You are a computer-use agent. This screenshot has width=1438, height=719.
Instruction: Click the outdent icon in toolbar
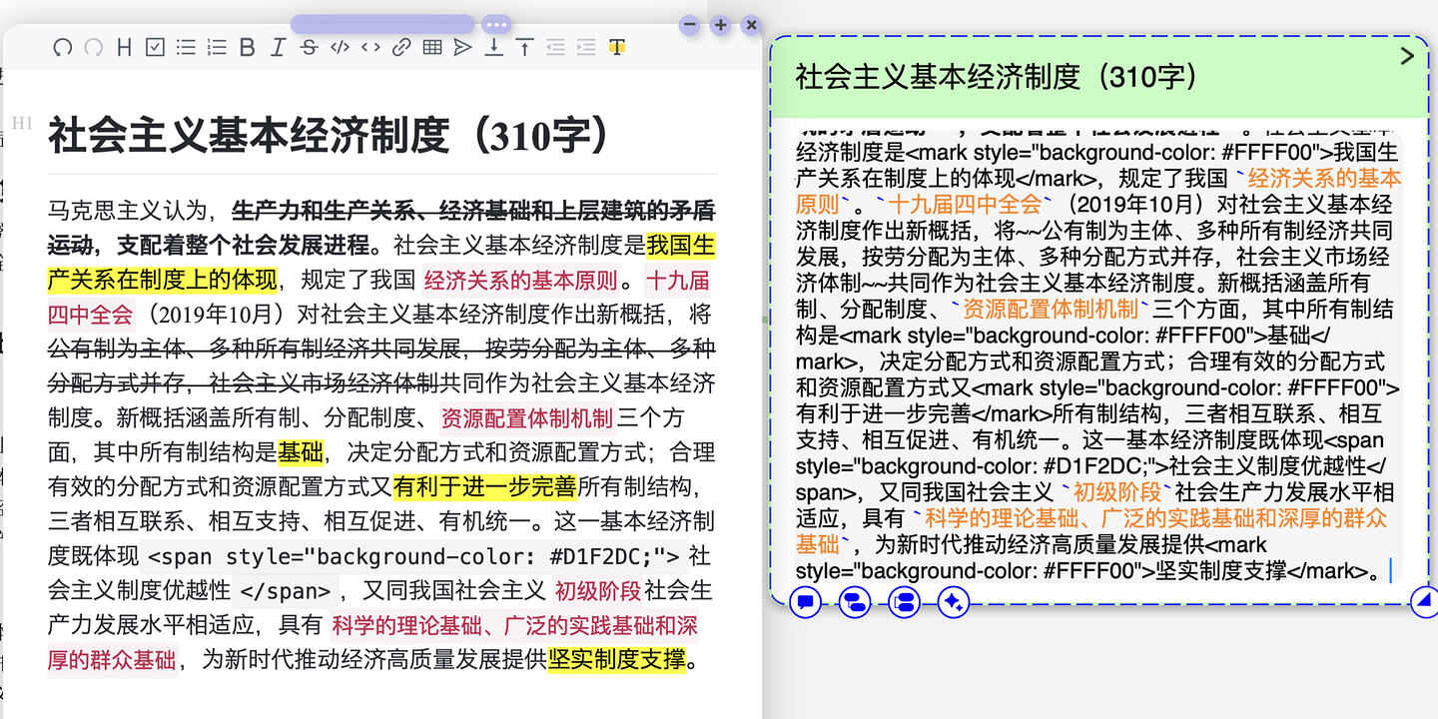click(x=555, y=47)
